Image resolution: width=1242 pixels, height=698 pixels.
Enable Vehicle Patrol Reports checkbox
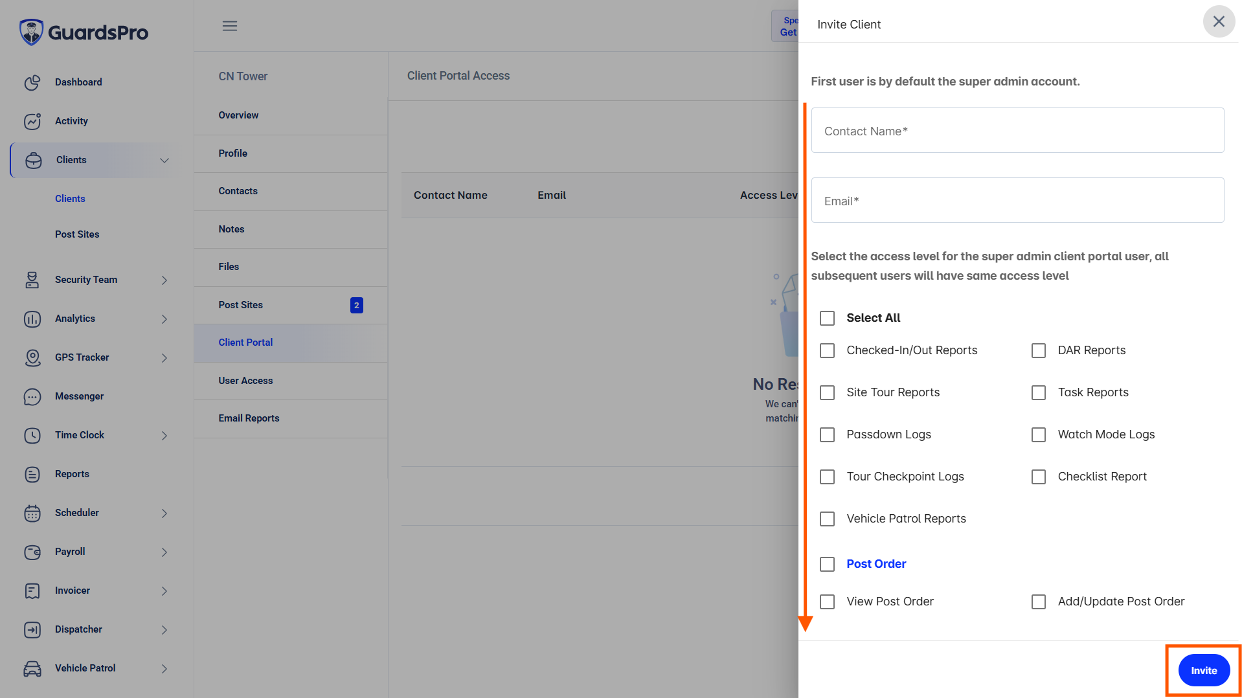coord(827,519)
